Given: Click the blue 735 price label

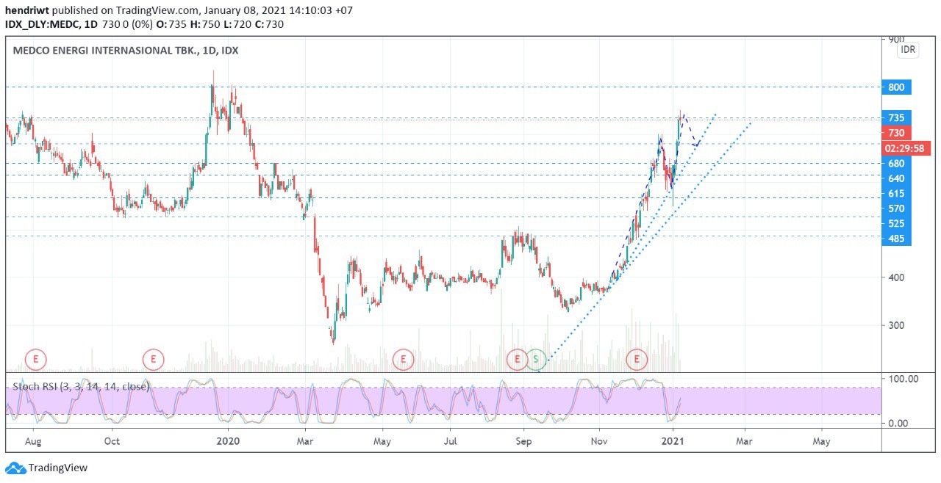Looking at the screenshot, I should pyautogui.click(x=896, y=117).
